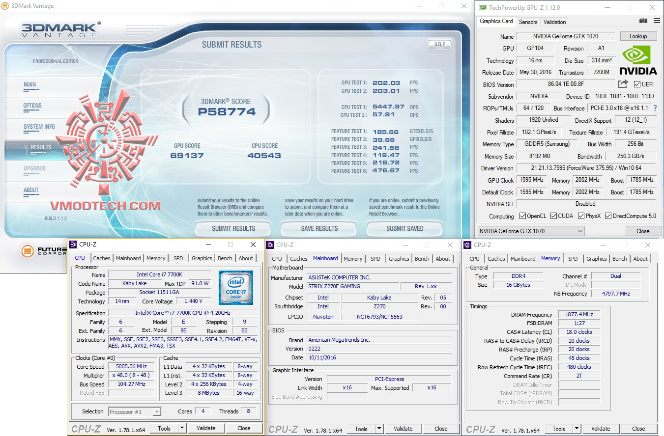The height and width of the screenshot is (436, 664).
Task: Expand the Tools dropdown arrow in CPU-Z
Action: (x=181, y=428)
